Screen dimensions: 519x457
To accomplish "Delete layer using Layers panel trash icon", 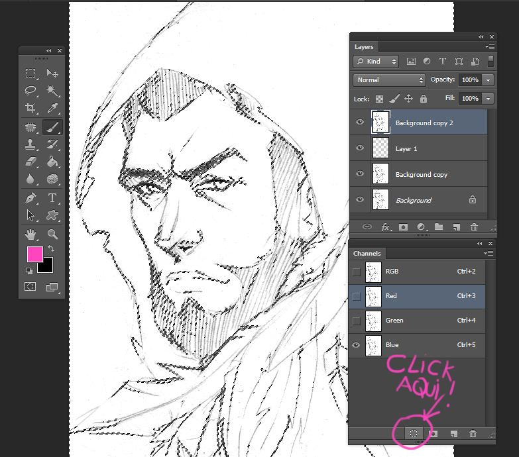I will click(474, 227).
